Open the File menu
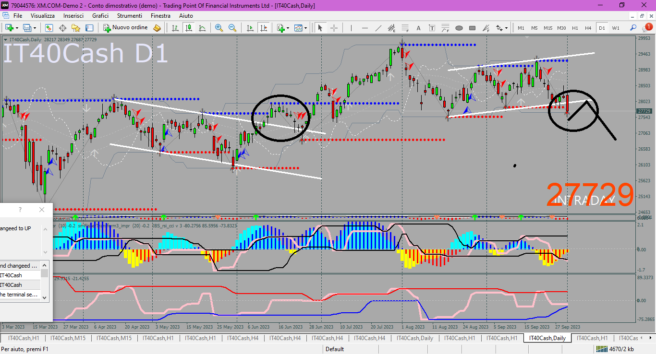This screenshot has width=656, height=354. [18, 16]
